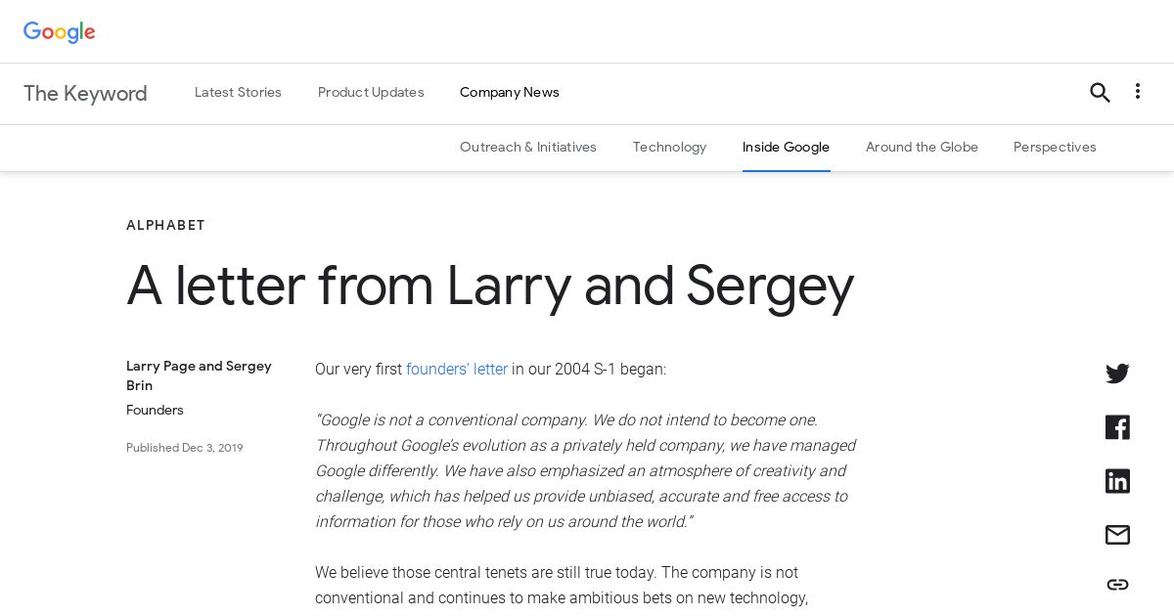Open the Latest Stories menu item
Screen dimensions: 1174x616
238,93
